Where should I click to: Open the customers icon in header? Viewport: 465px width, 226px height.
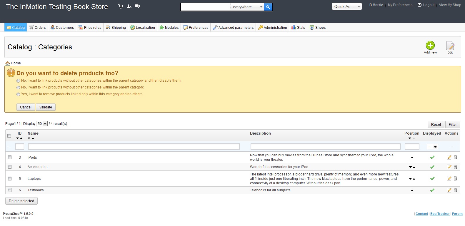click(x=129, y=6)
